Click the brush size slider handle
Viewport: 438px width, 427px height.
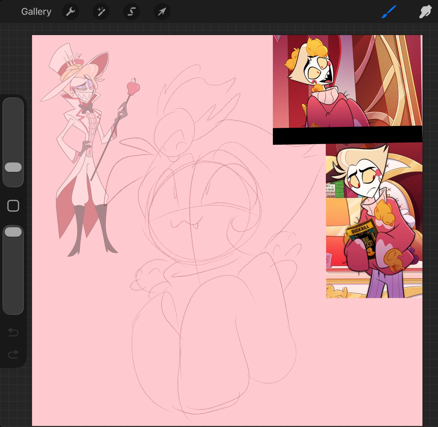coord(13,167)
